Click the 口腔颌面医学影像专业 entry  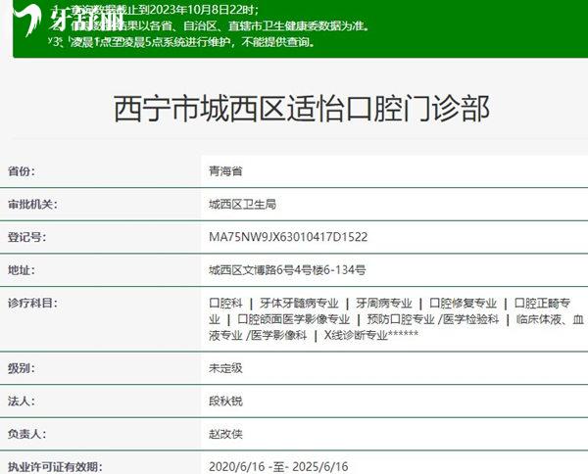click(293, 319)
